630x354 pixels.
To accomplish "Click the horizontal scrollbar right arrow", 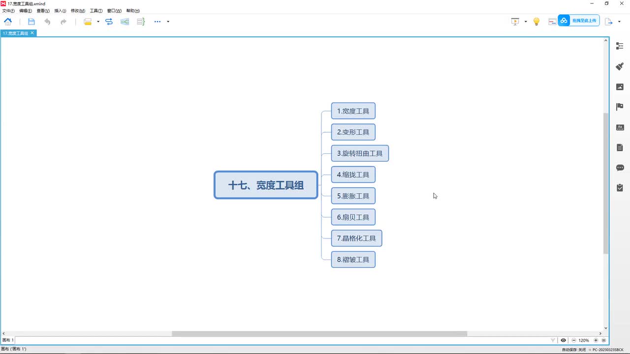I will [x=600, y=334].
